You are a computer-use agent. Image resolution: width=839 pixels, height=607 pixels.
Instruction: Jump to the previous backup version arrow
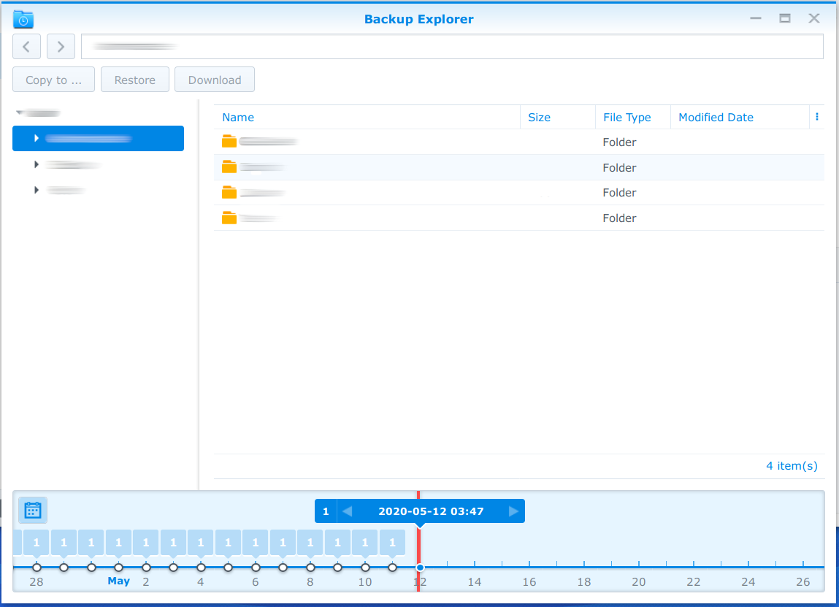tap(346, 511)
